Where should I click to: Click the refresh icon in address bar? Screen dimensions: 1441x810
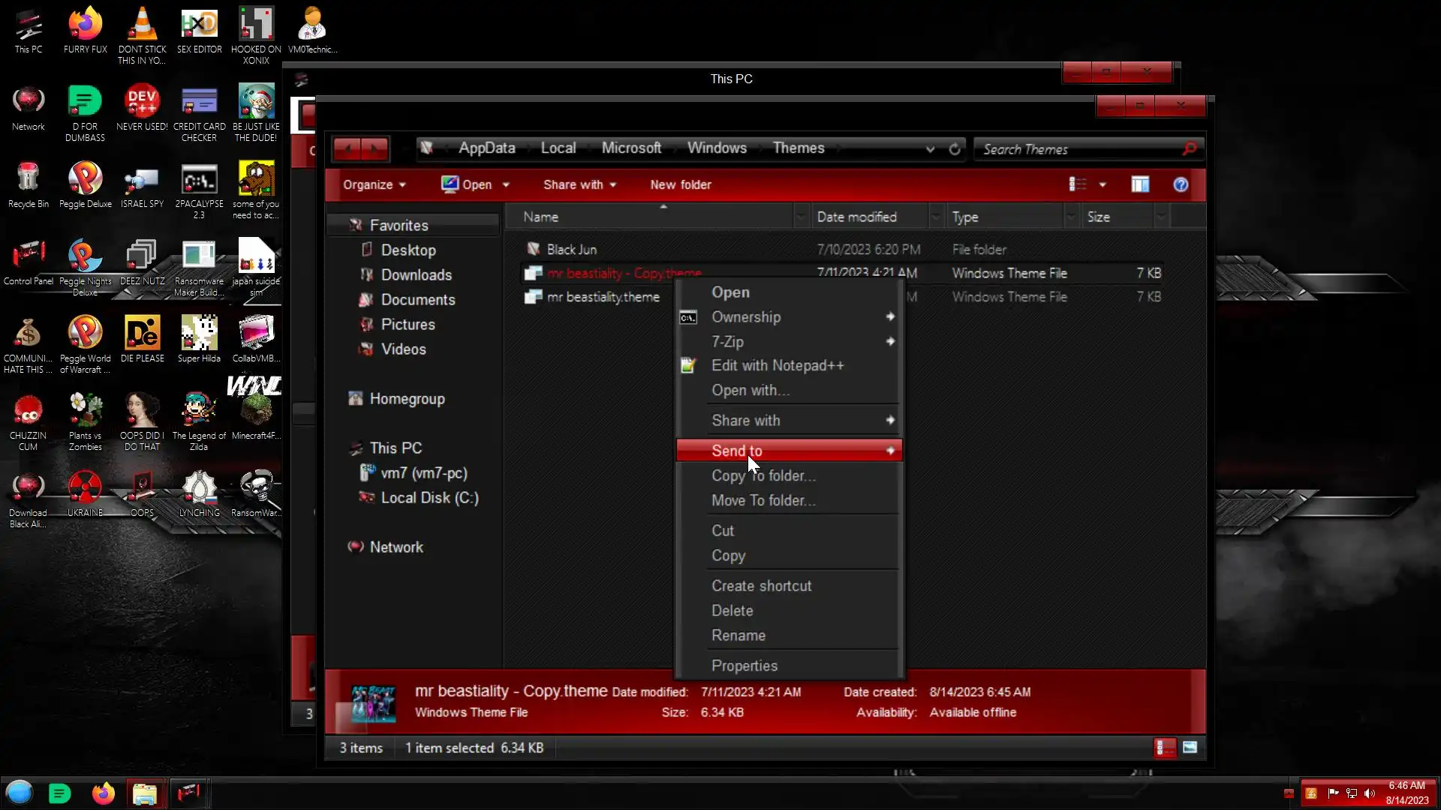(x=955, y=149)
